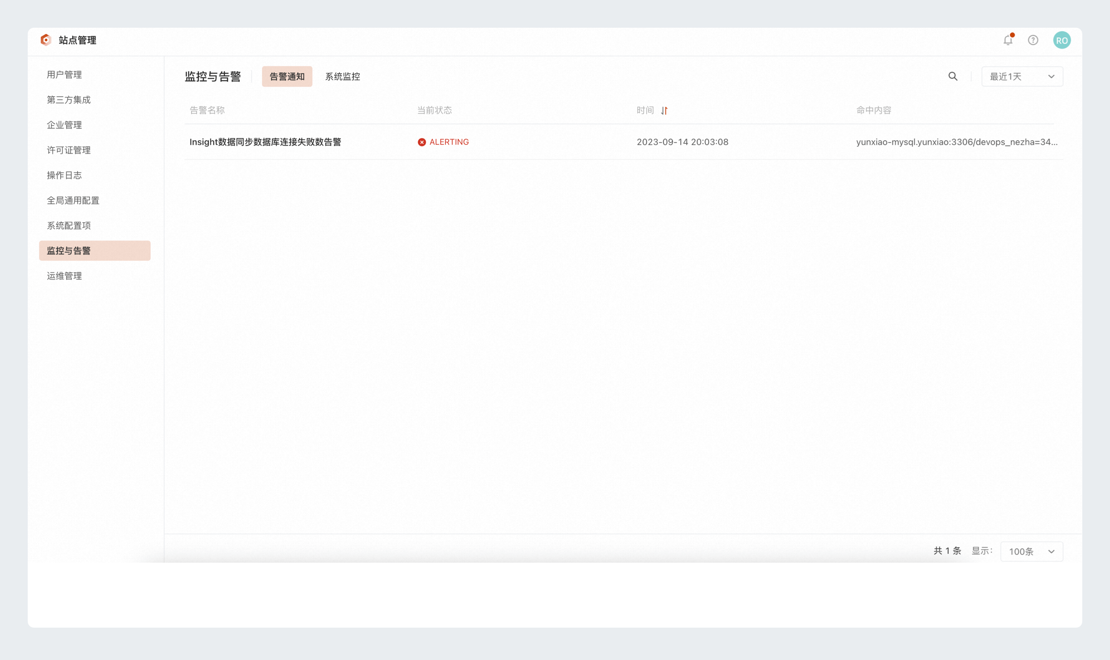Click the 站点管理 header title
Viewport: 1110px width, 660px height.
77,40
